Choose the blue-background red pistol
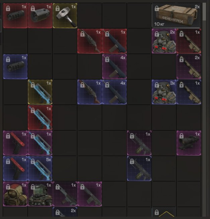 16,169
